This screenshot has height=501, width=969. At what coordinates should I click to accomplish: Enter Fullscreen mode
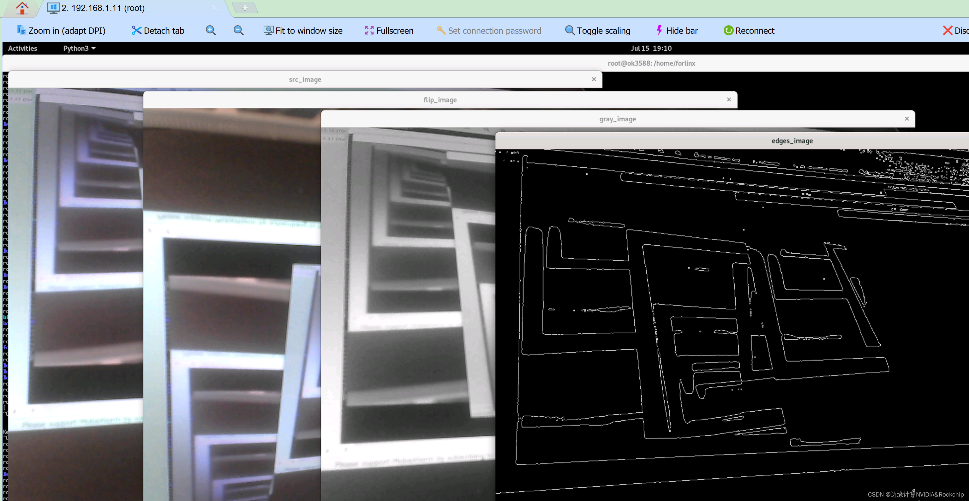[x=389, y=31]
